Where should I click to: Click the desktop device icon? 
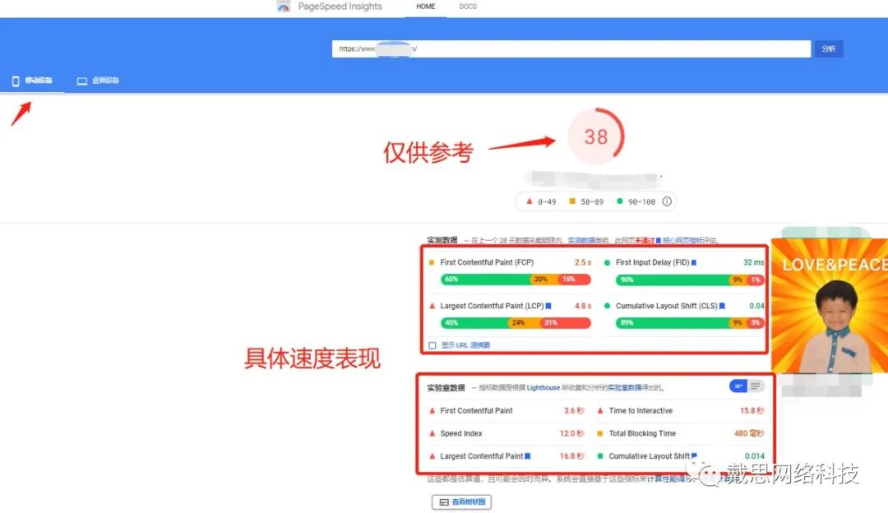[x=82, y=80]
